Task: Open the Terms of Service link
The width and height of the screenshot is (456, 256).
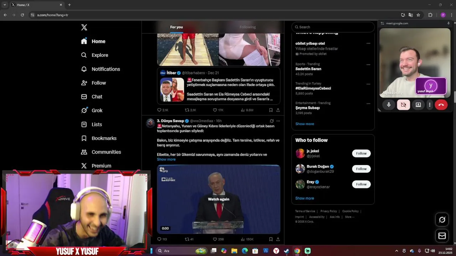Action: [305, 211]
